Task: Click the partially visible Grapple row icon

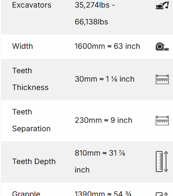Action: [162, 194]
